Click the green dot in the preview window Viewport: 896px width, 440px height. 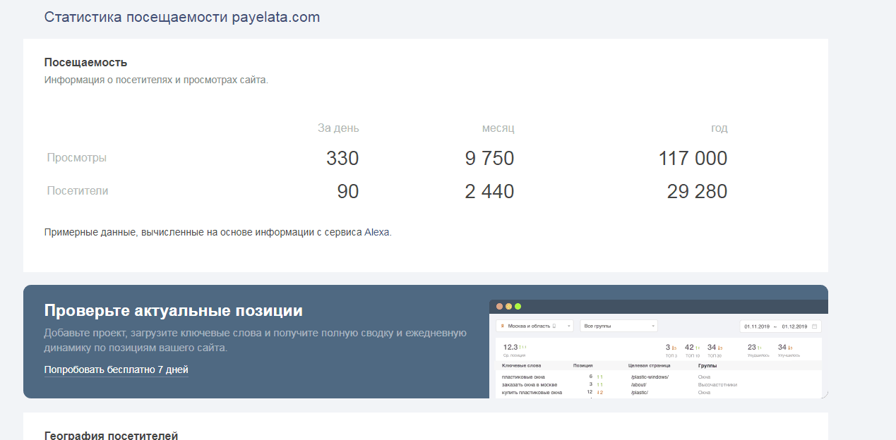[518, 307]
